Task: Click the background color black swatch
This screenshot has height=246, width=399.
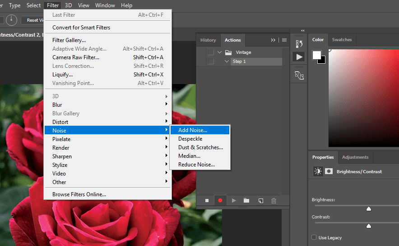Action: tap(323, 61)
